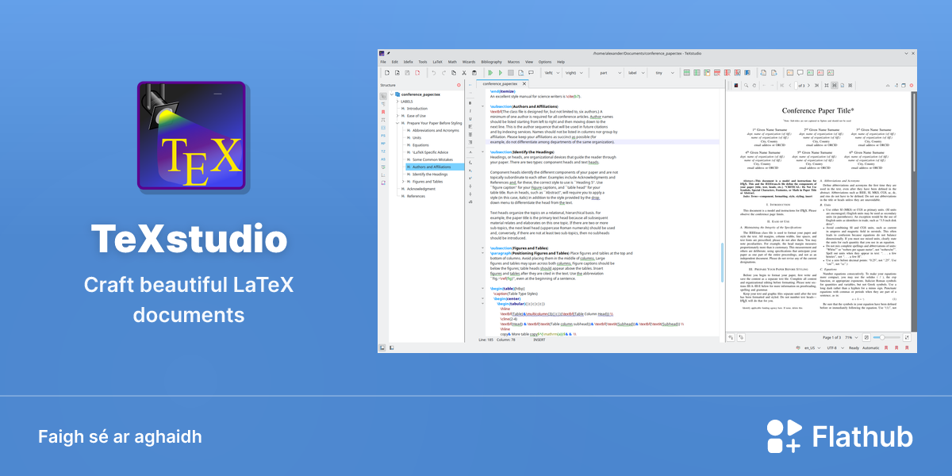Close the conference_paper.tex tab
This screenshot has height=476, width=952.
click(524, 83)
